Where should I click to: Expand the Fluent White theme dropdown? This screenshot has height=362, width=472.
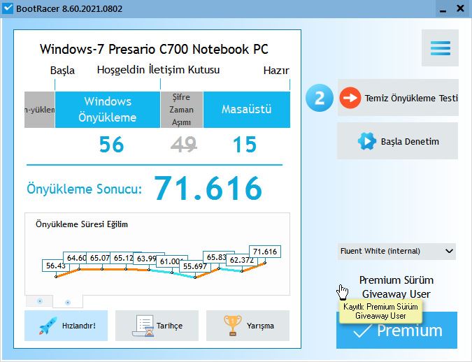396,252
